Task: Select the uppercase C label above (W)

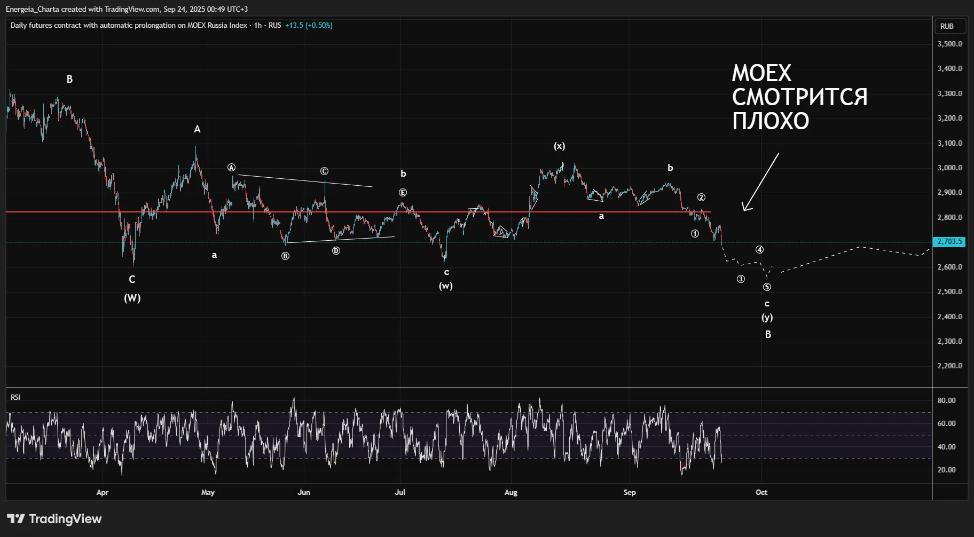Action: [x=132, y=279]
